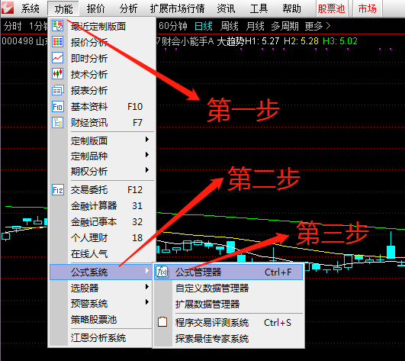This screenshot has width=405, height=361.
Task: Select 在线人气 menu entry
Action: (x=102, y=253)
